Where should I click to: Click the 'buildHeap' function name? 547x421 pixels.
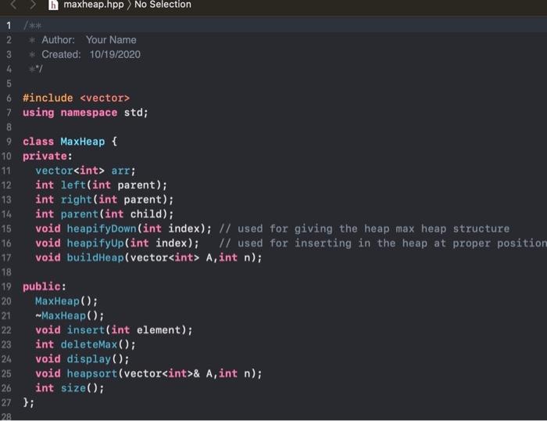(x=95, y=257)
